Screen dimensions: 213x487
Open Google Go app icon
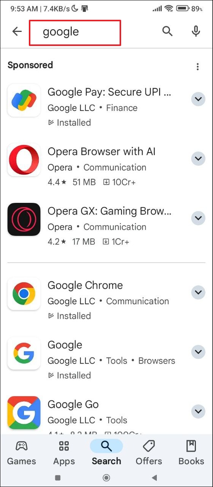point(24,413)
